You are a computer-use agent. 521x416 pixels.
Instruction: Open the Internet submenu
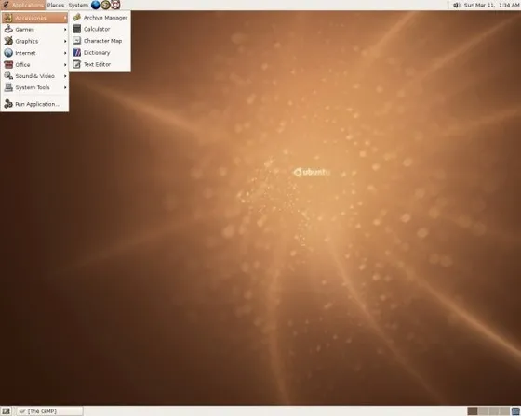point(34,53)
